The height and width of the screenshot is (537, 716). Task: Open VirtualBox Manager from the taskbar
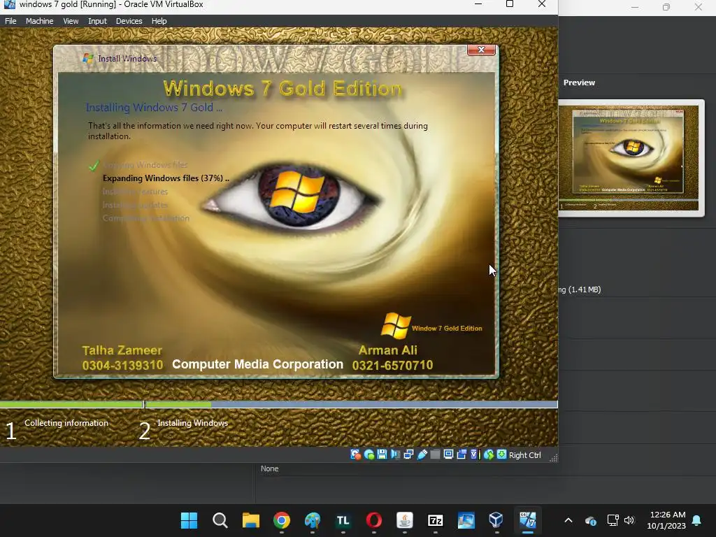coord(496,520)
